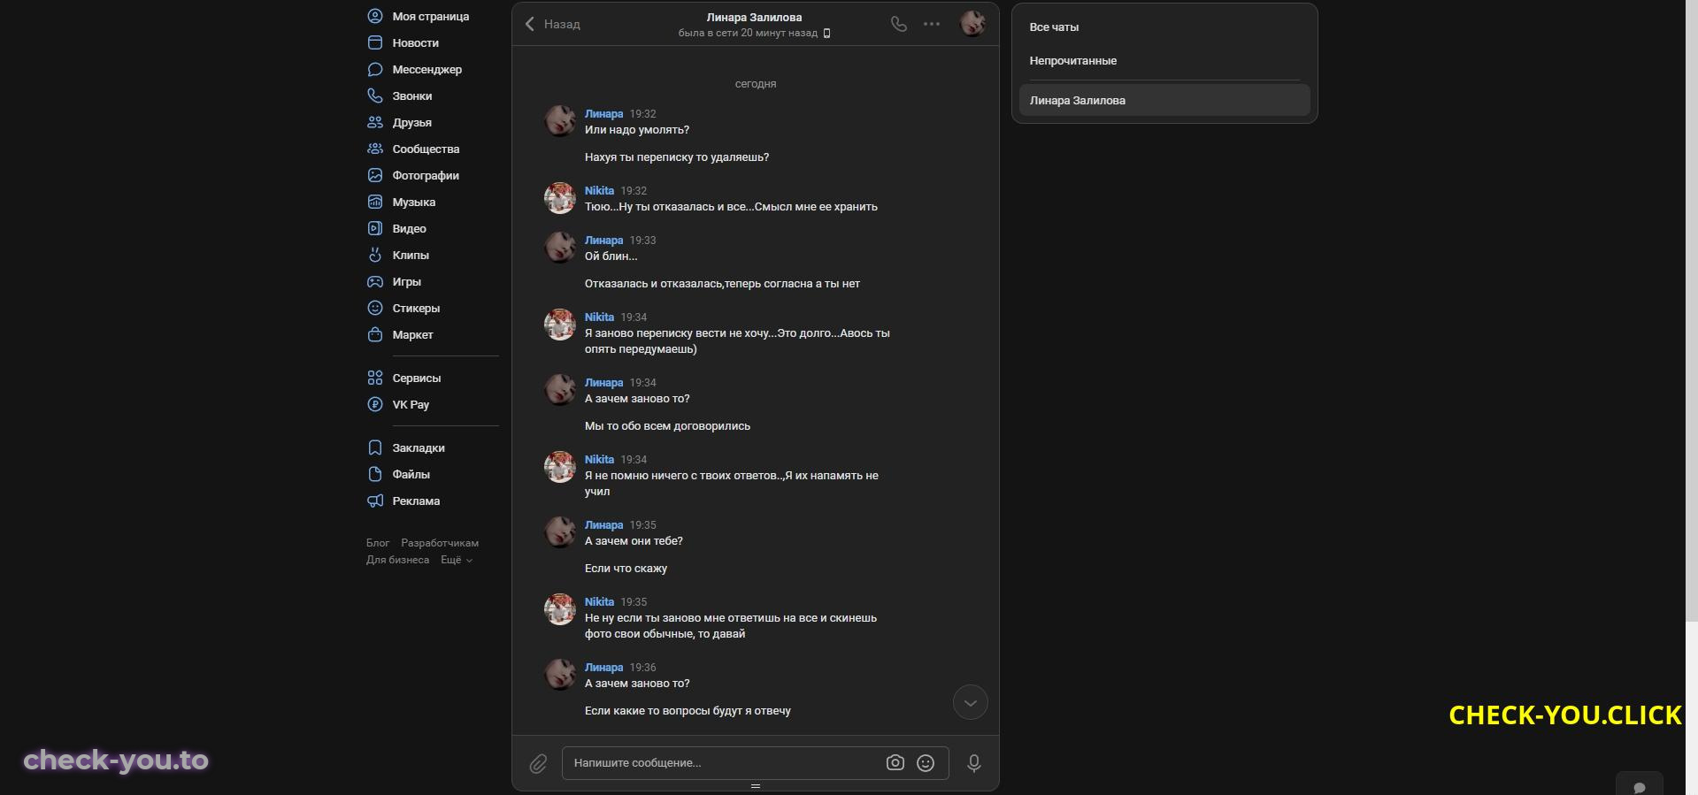Open Линара Залилова profile from chat header
This screenshot has height=795, width=1698.
pos(754,17)
